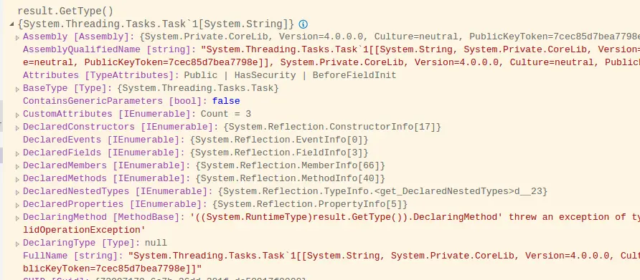Click the FieldInfo[3] value
The height and width of the screenshot is (280, 640).
pos(279,153)
